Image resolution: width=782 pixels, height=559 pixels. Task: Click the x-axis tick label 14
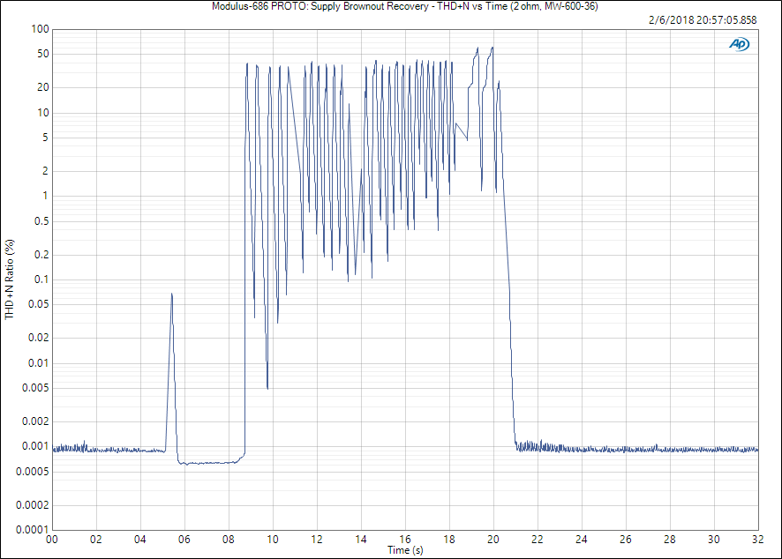(x=361, y=540)
